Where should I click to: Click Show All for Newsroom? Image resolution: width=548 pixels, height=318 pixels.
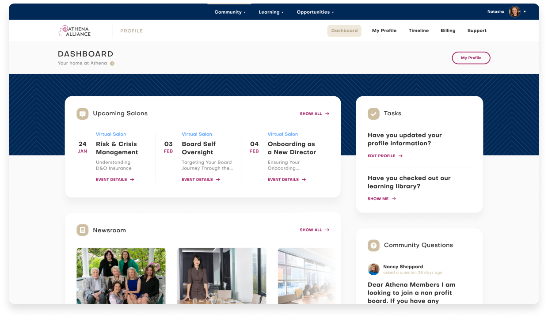[x=314, y=230]
